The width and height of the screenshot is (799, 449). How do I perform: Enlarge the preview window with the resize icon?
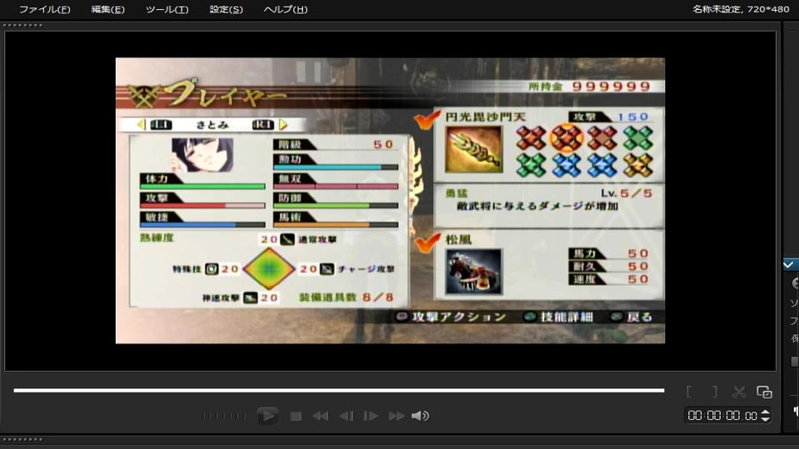[x=764, y=392]
